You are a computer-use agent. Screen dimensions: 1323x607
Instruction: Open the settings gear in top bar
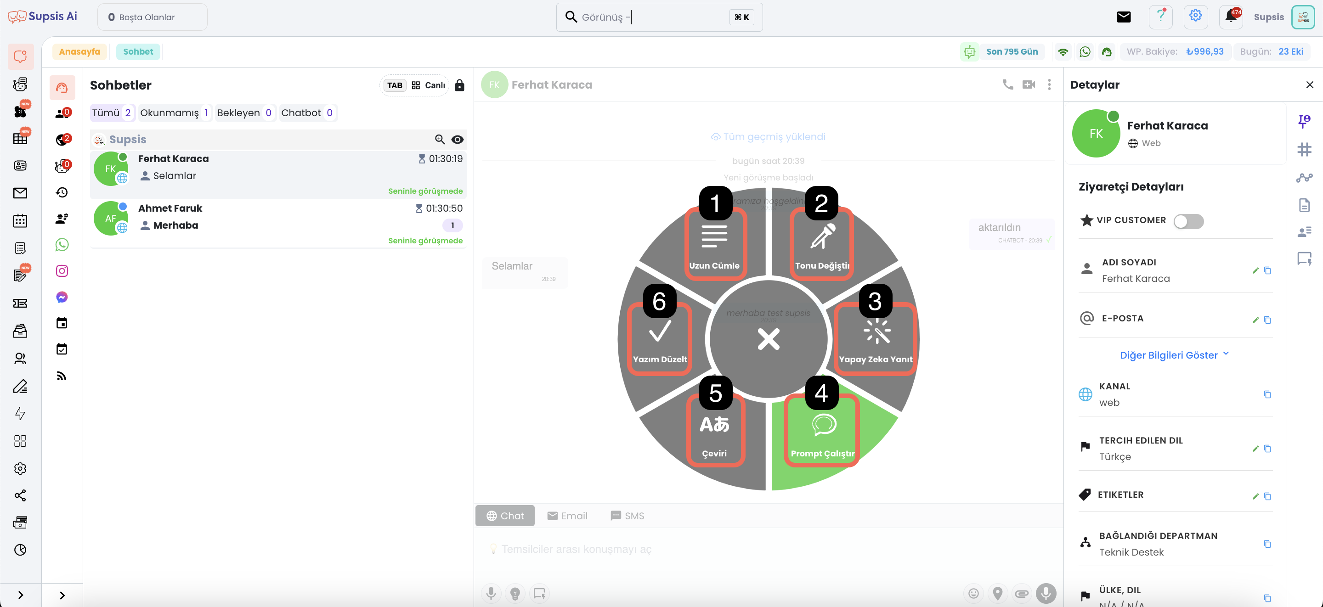[1196, 17]
